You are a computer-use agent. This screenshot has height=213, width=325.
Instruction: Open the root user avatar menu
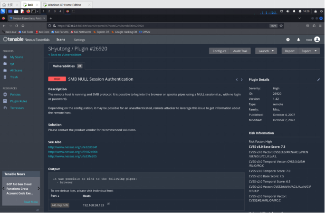click(x=317, y=39)
